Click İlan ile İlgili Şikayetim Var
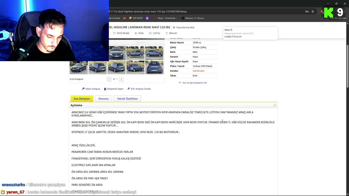Viewport: 349px width, 196px height. pyautogui.click(x=193, y=83)
